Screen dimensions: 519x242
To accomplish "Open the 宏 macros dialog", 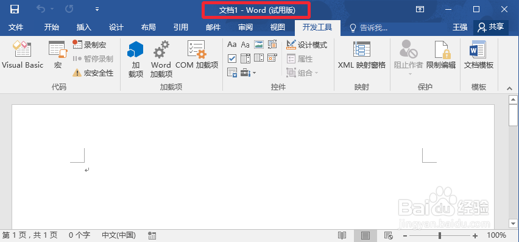I will 58,55.
